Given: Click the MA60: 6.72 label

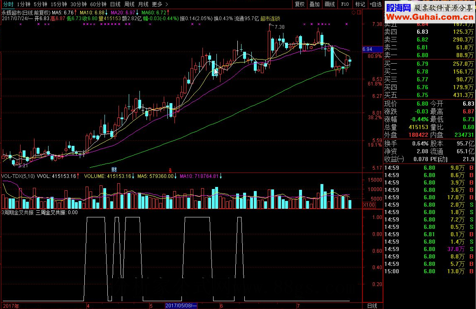Looking at the screenshot, I should click(x=153, y=13).
